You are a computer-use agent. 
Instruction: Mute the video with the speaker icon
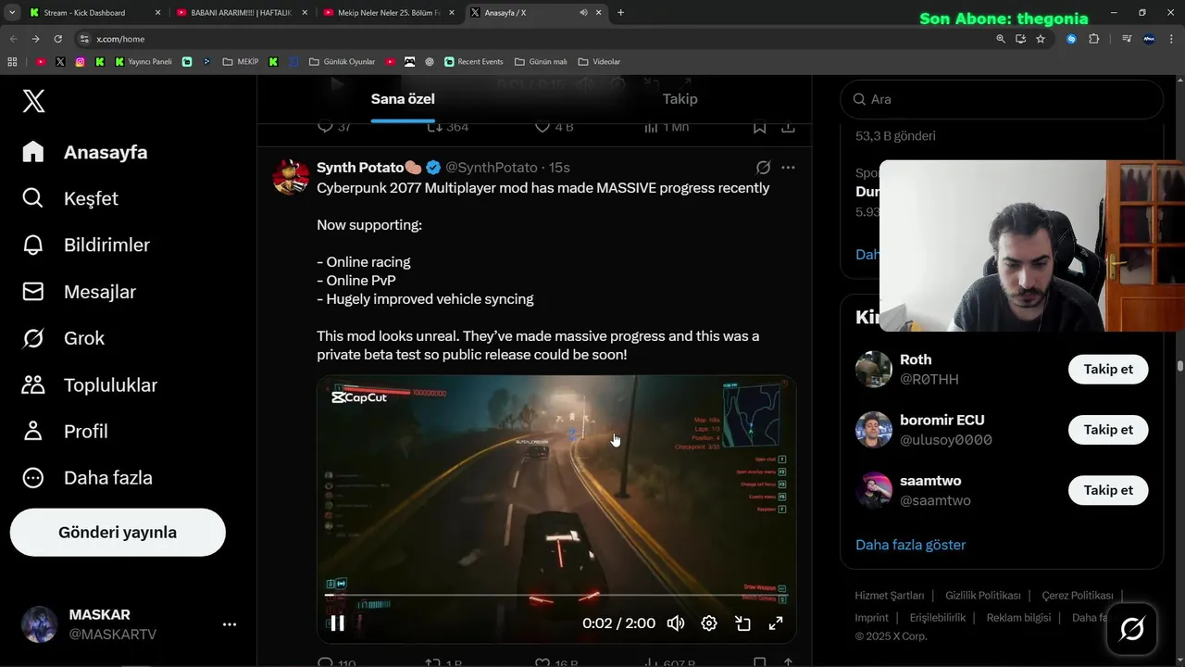676,623
